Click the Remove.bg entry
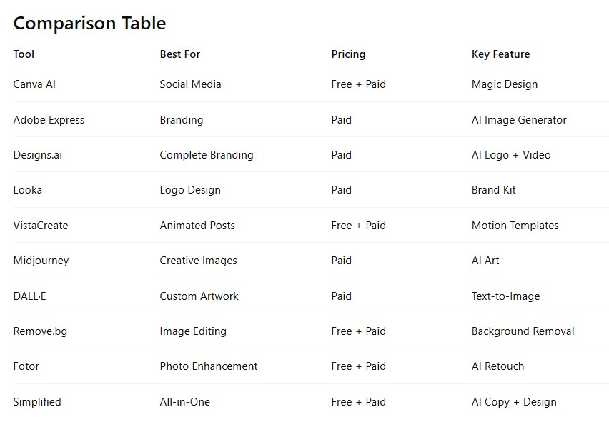Image resolution: width=609 pixels, height=437 pixels. tap(40, 331)
